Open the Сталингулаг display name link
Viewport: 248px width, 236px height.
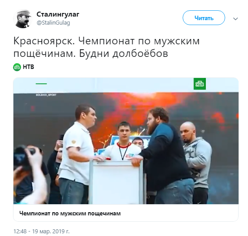coord(58,14)
